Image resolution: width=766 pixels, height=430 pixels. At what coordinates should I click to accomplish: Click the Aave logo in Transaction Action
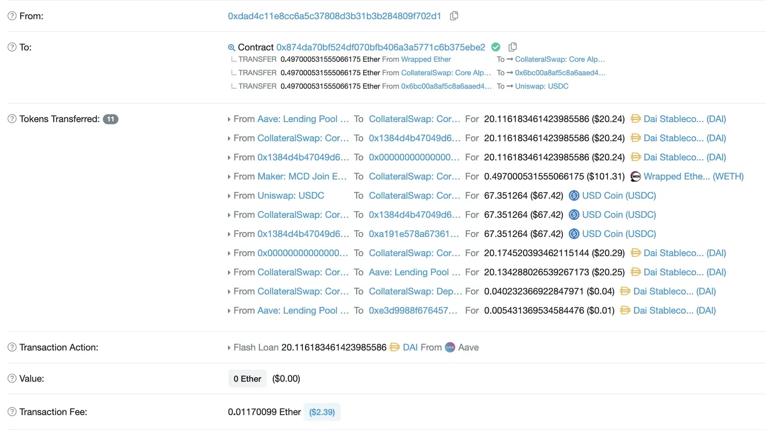(450, 347)
